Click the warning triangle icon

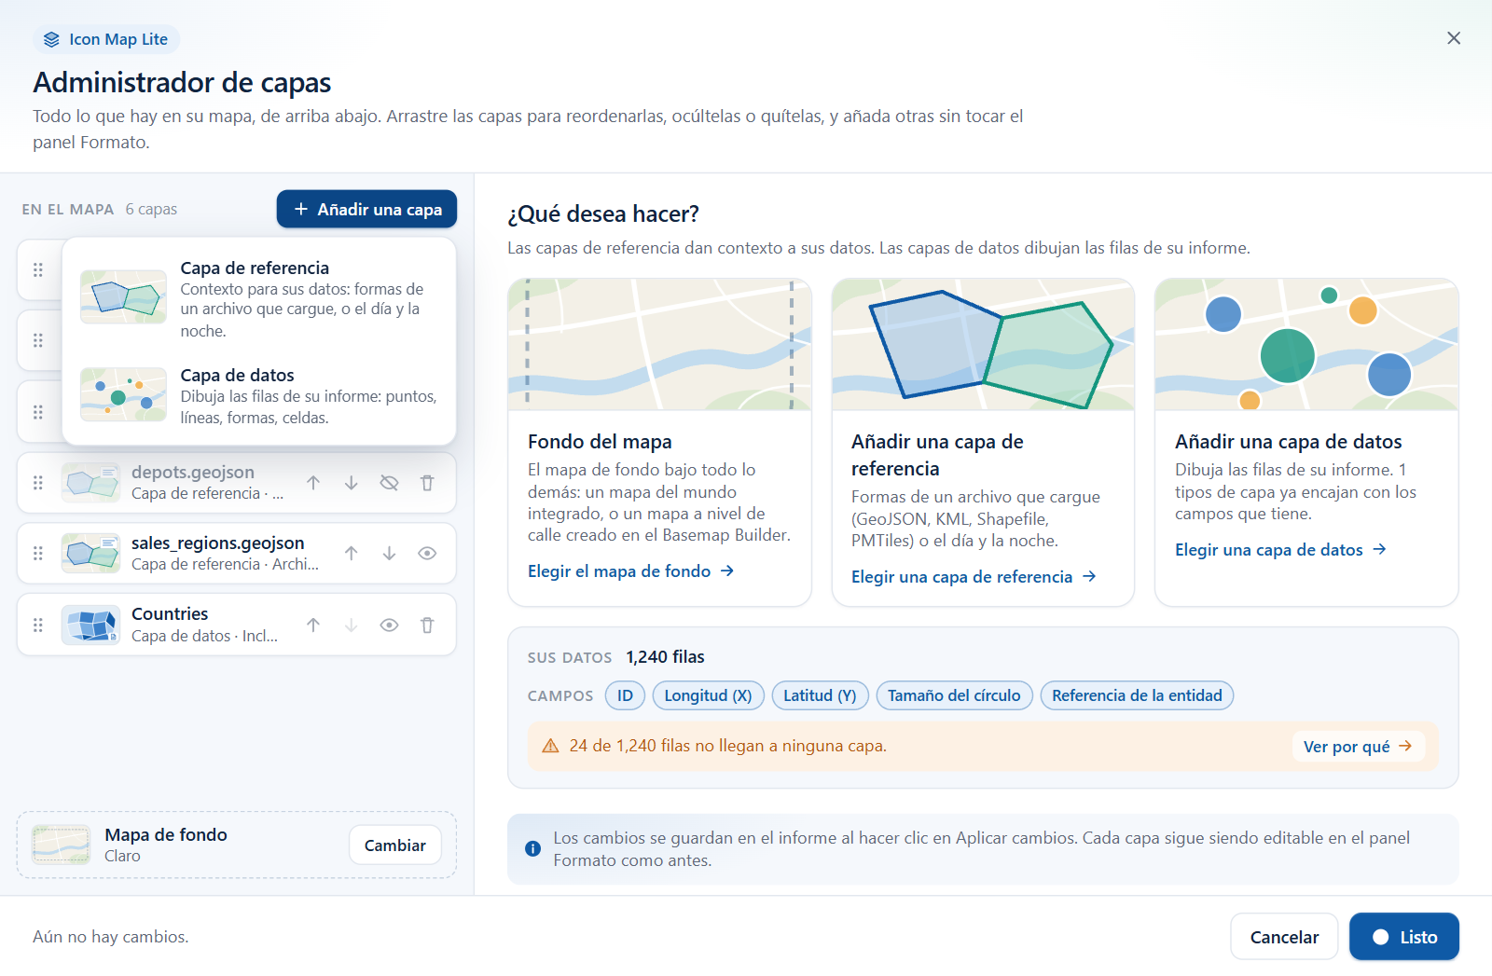(550, 746)
